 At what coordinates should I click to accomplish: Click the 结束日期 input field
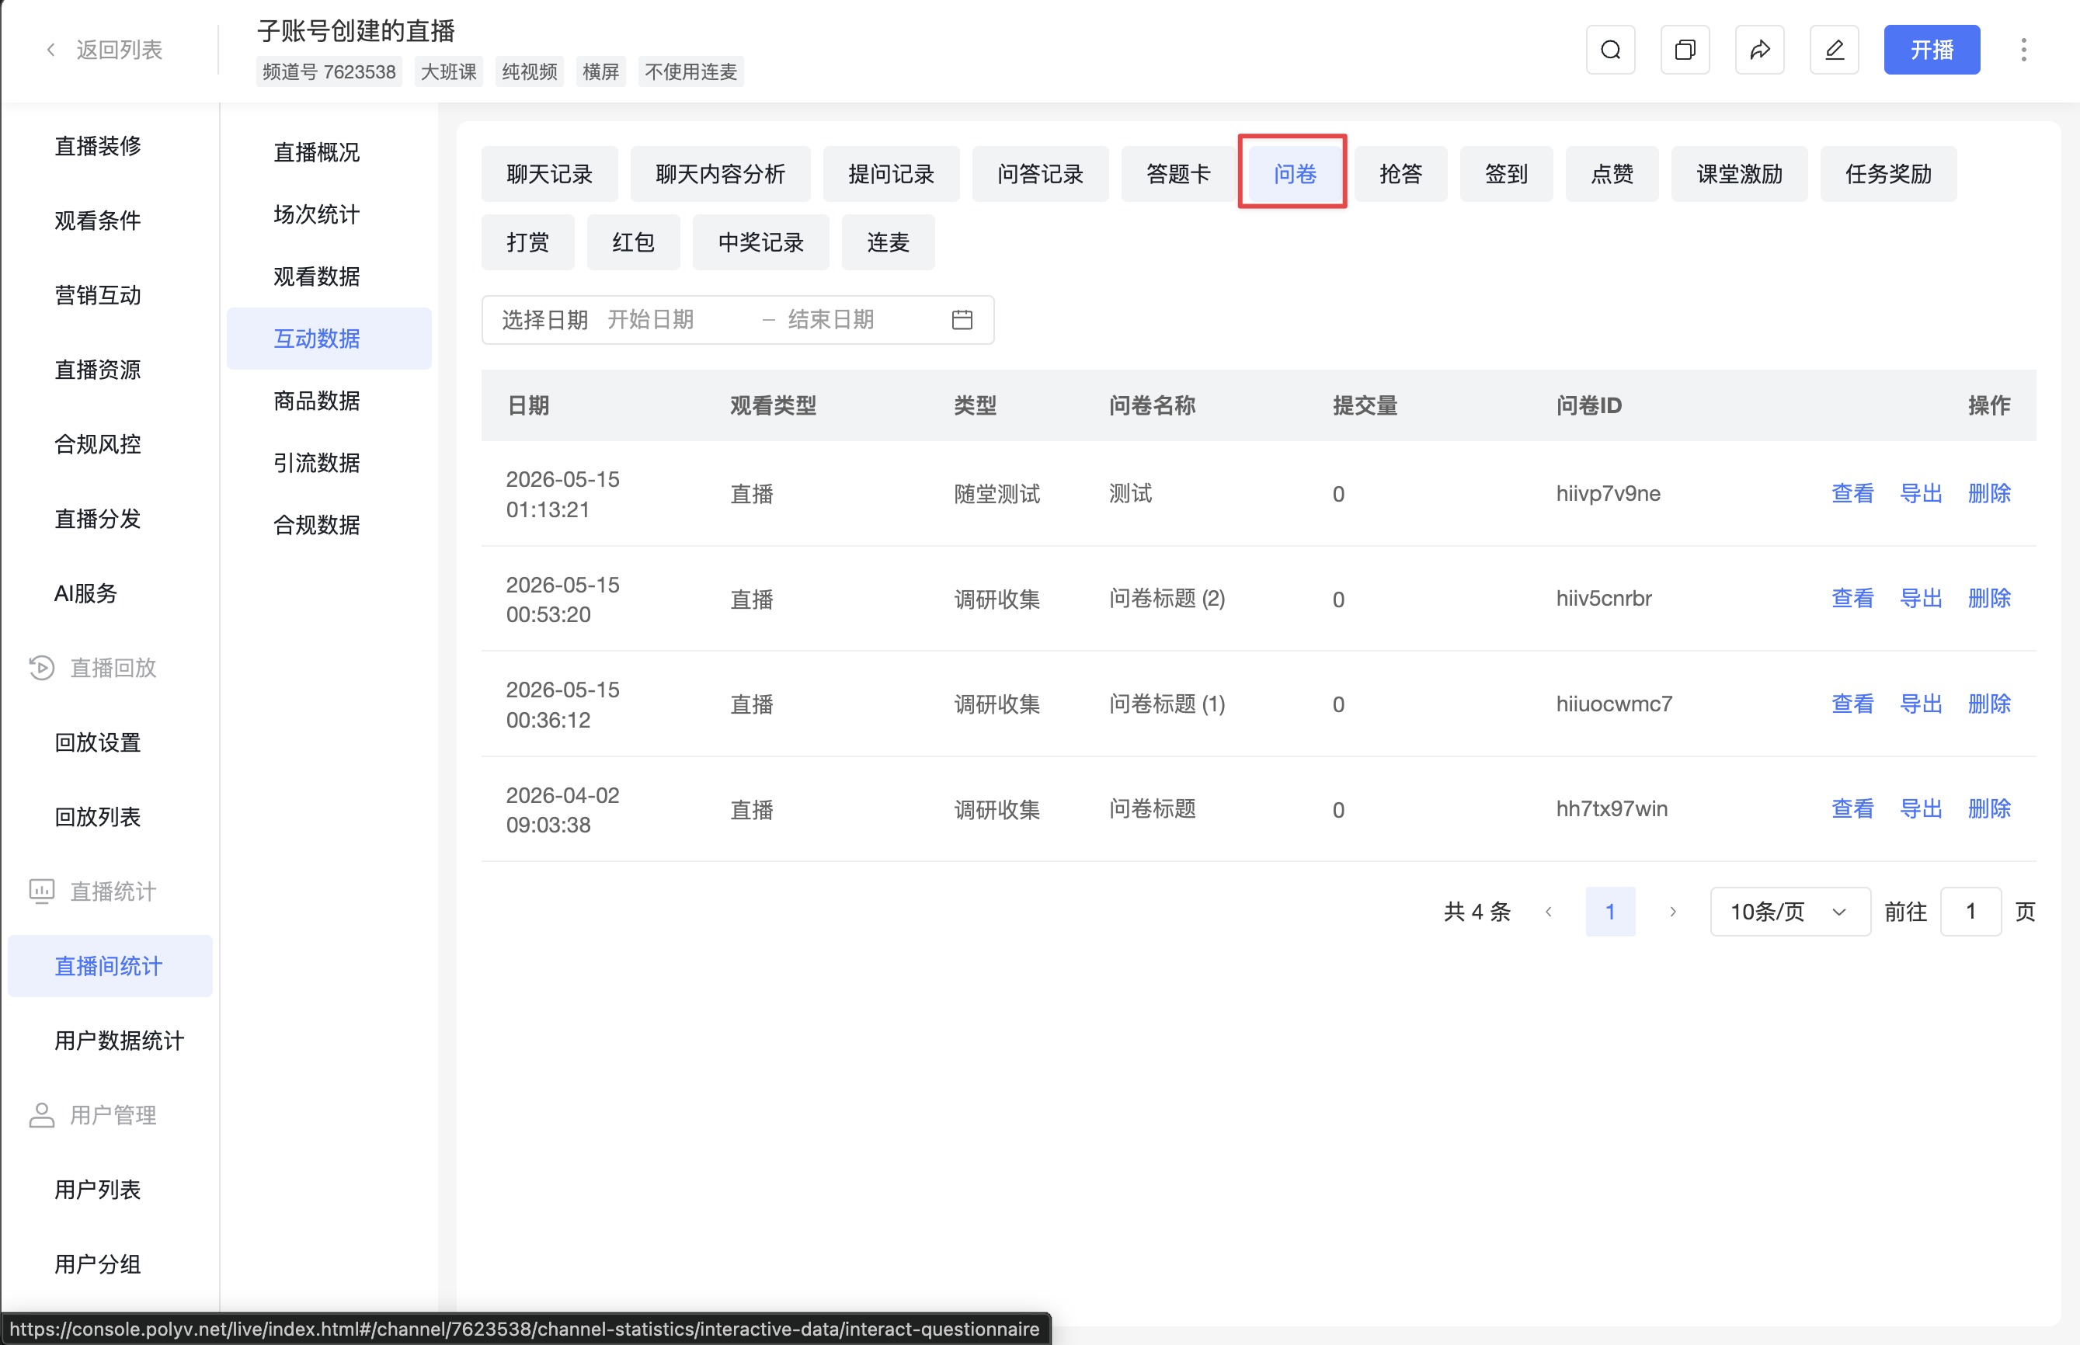coord(861,320)
